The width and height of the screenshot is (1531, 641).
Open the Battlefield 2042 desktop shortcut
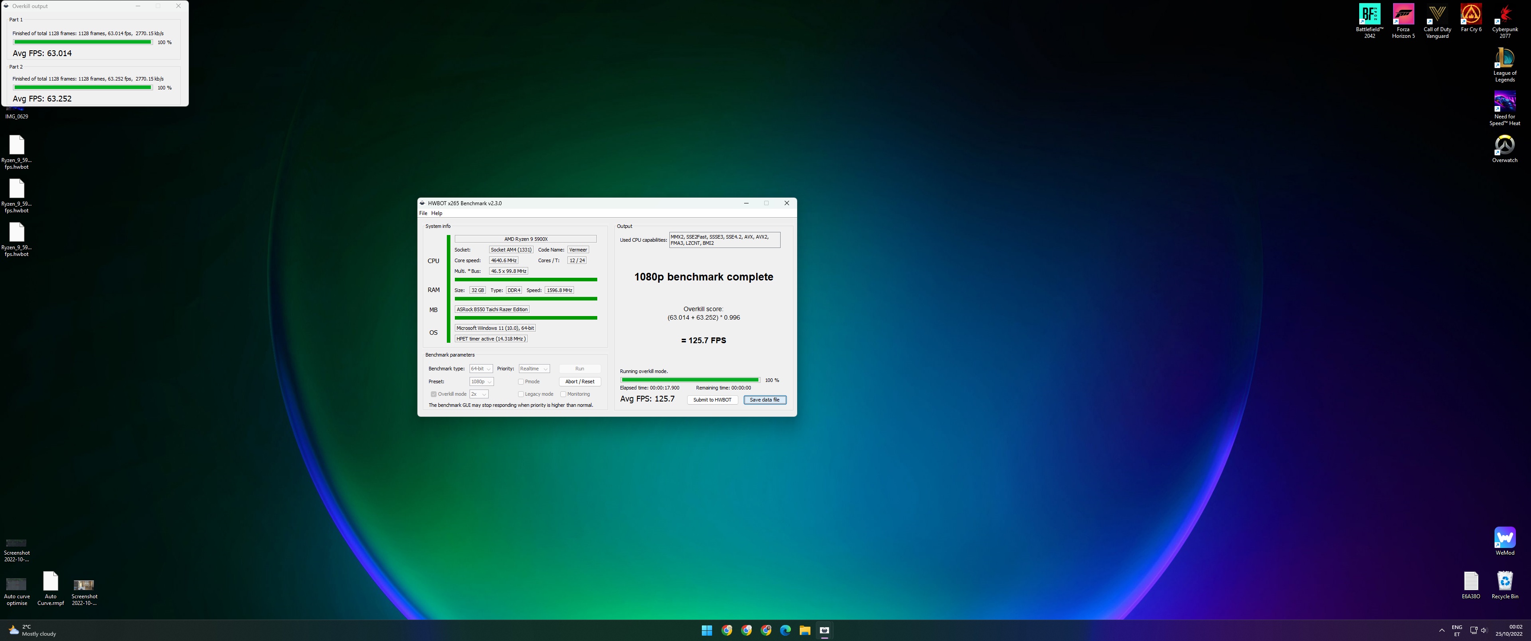(1369, 21)
